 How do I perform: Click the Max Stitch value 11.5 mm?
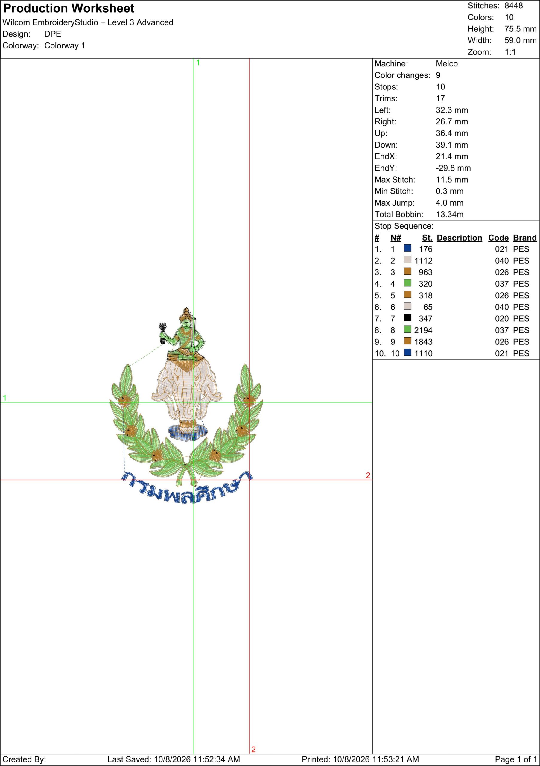452,180
